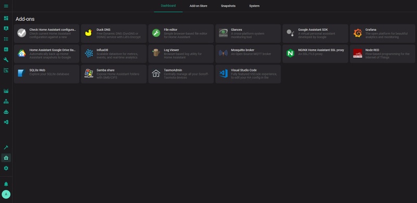Open the Grafana add-on title
The image size is (417, 203).
tap(371, 30)
